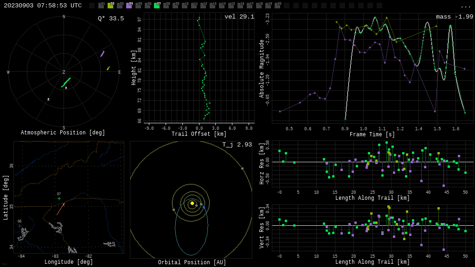Click the W compass label
Screen dimensions: 475x267
[8, 72]
